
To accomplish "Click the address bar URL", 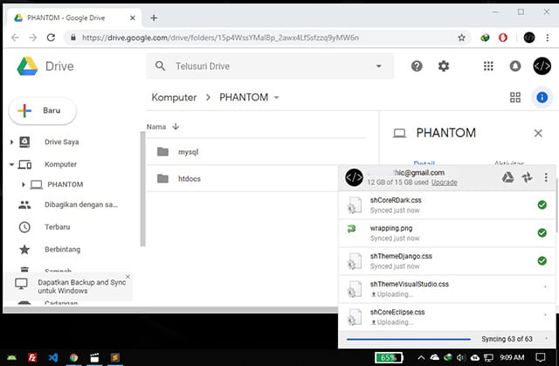I will (x=220, y=38).
